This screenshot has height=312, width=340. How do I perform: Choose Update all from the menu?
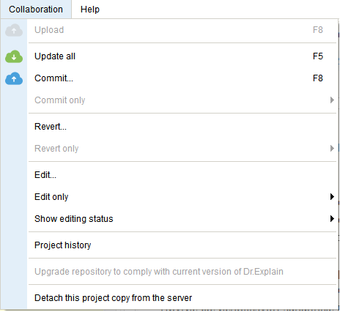point(182,56)
